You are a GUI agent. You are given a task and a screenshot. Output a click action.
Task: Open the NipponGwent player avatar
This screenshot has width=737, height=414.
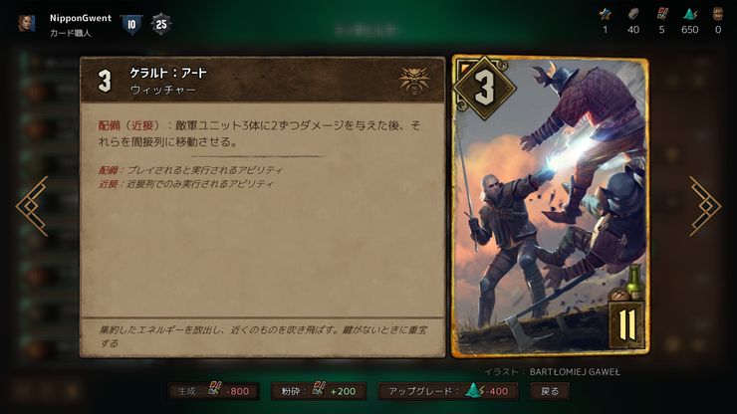point(26,24)
